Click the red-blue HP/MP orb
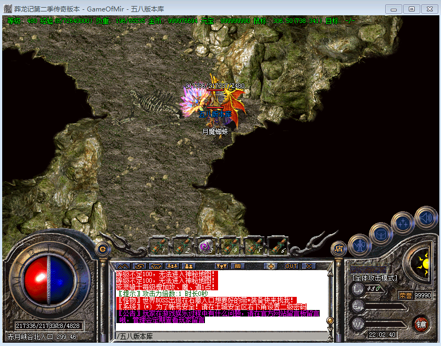Screen dimensions: 441x346 49,279
